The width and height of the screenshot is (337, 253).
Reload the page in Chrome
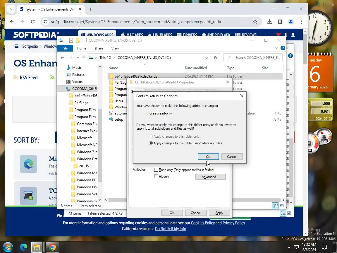pyautogui.click(x=33, y=22)
